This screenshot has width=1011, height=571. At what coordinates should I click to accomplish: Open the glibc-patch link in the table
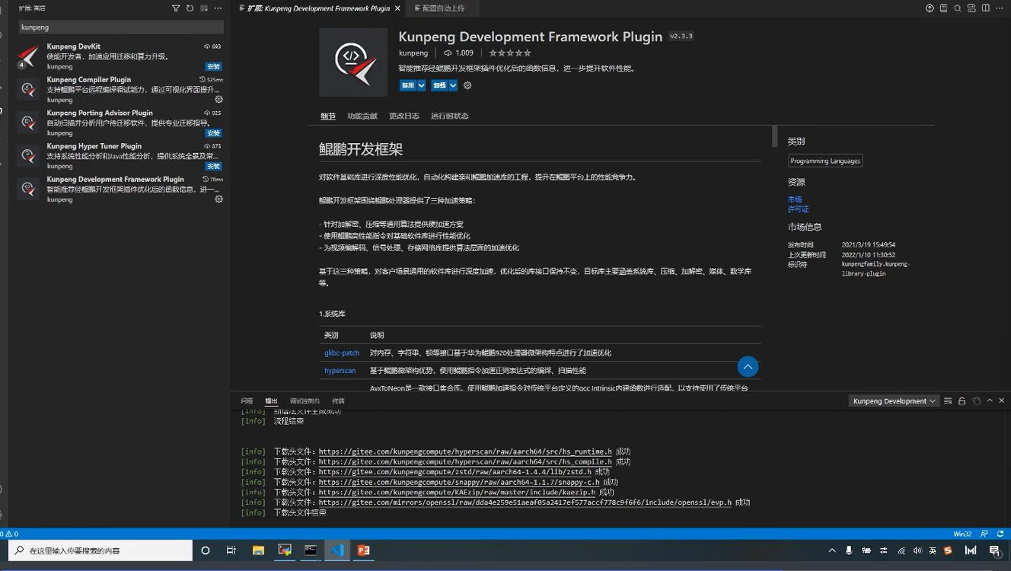click(x=341, y=353)
